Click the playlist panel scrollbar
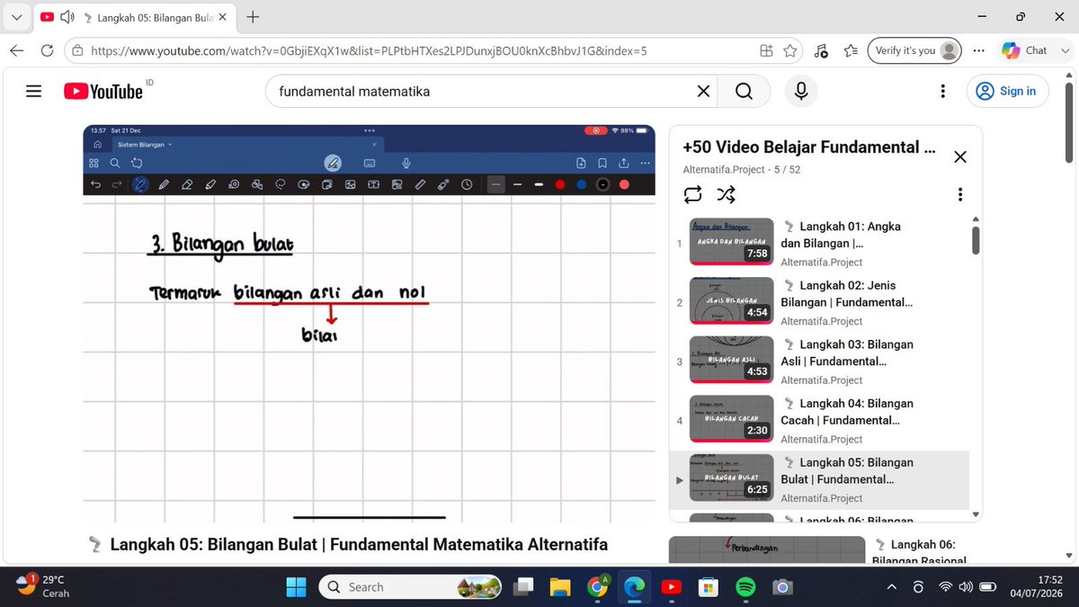1079x607 pixels. click(976, 239)
